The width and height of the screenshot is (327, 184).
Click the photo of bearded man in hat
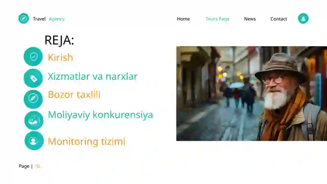(251, 94)
